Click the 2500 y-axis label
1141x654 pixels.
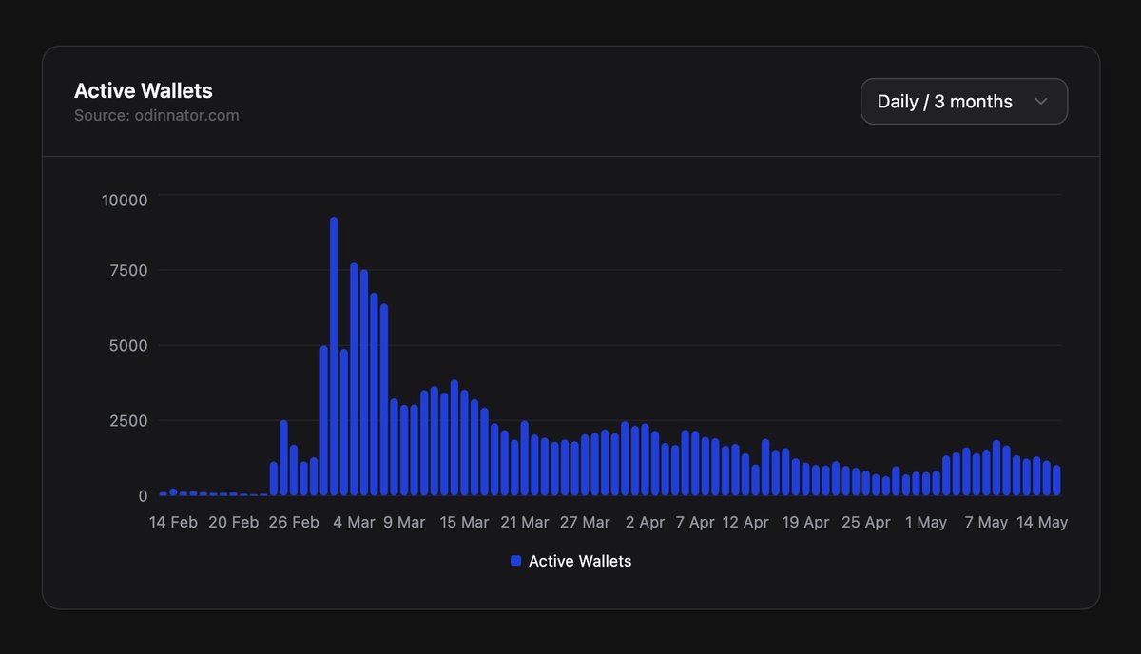click(128, 420)
